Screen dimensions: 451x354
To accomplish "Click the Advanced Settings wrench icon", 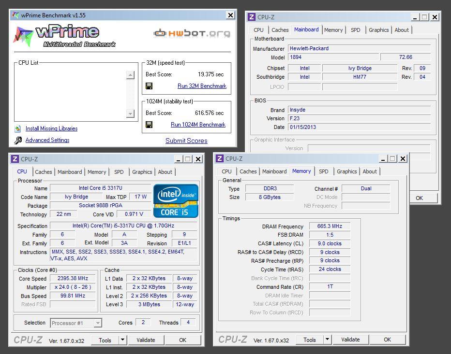I will [x=18, y=140].
